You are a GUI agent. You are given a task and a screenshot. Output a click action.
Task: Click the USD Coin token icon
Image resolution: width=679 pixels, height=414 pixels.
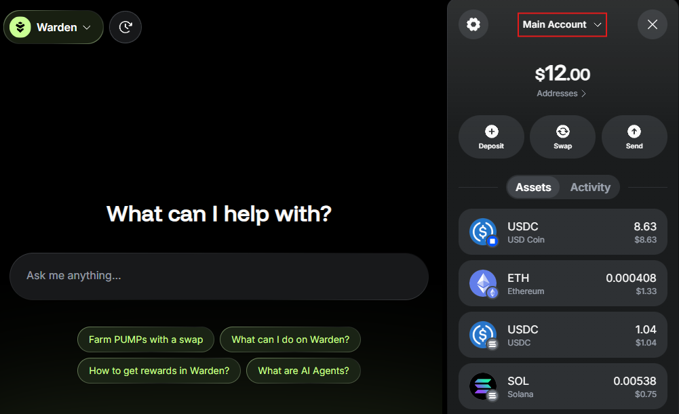[483, 232]
